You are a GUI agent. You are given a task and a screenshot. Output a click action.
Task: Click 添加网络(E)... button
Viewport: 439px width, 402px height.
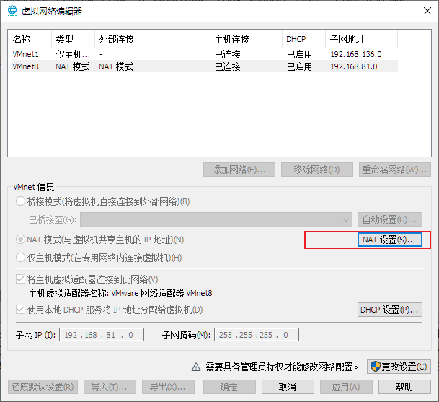pos(239,170)
